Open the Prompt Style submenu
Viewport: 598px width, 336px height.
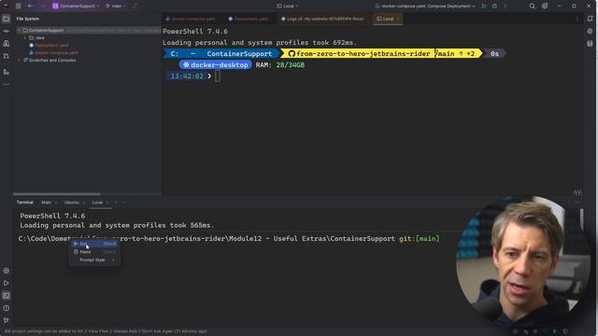[x=94, y=260]
